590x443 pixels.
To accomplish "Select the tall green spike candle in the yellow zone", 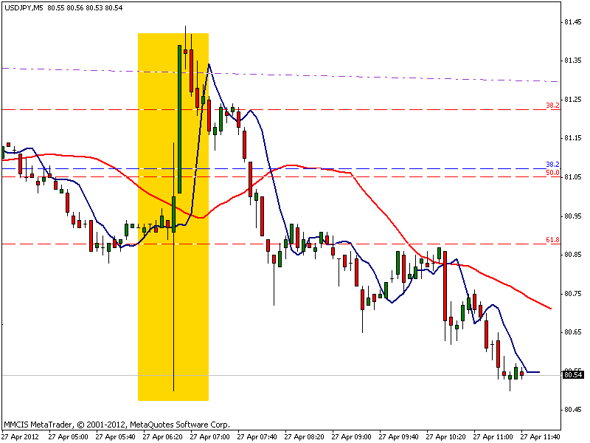I will tap(179, 119).
